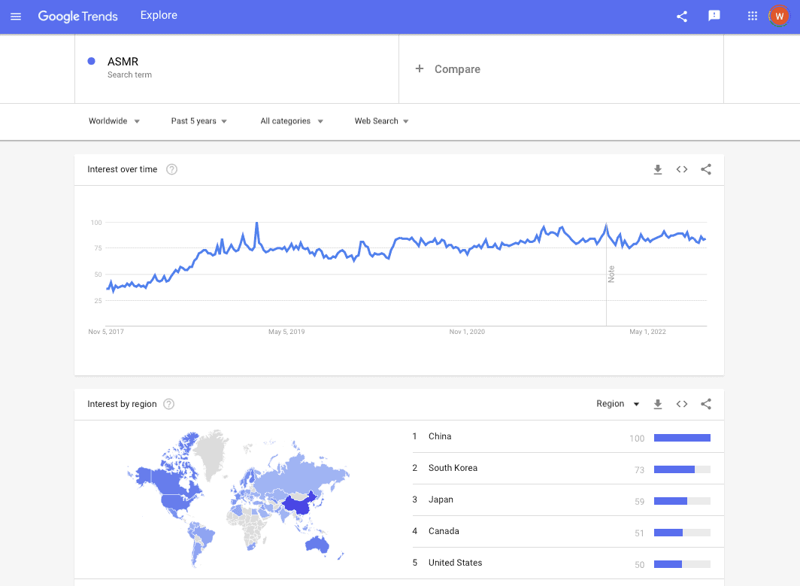The width and height of the screenshot is (800, 586).
Task: Download Interest over time CSV
Action: tap(658, 169)
